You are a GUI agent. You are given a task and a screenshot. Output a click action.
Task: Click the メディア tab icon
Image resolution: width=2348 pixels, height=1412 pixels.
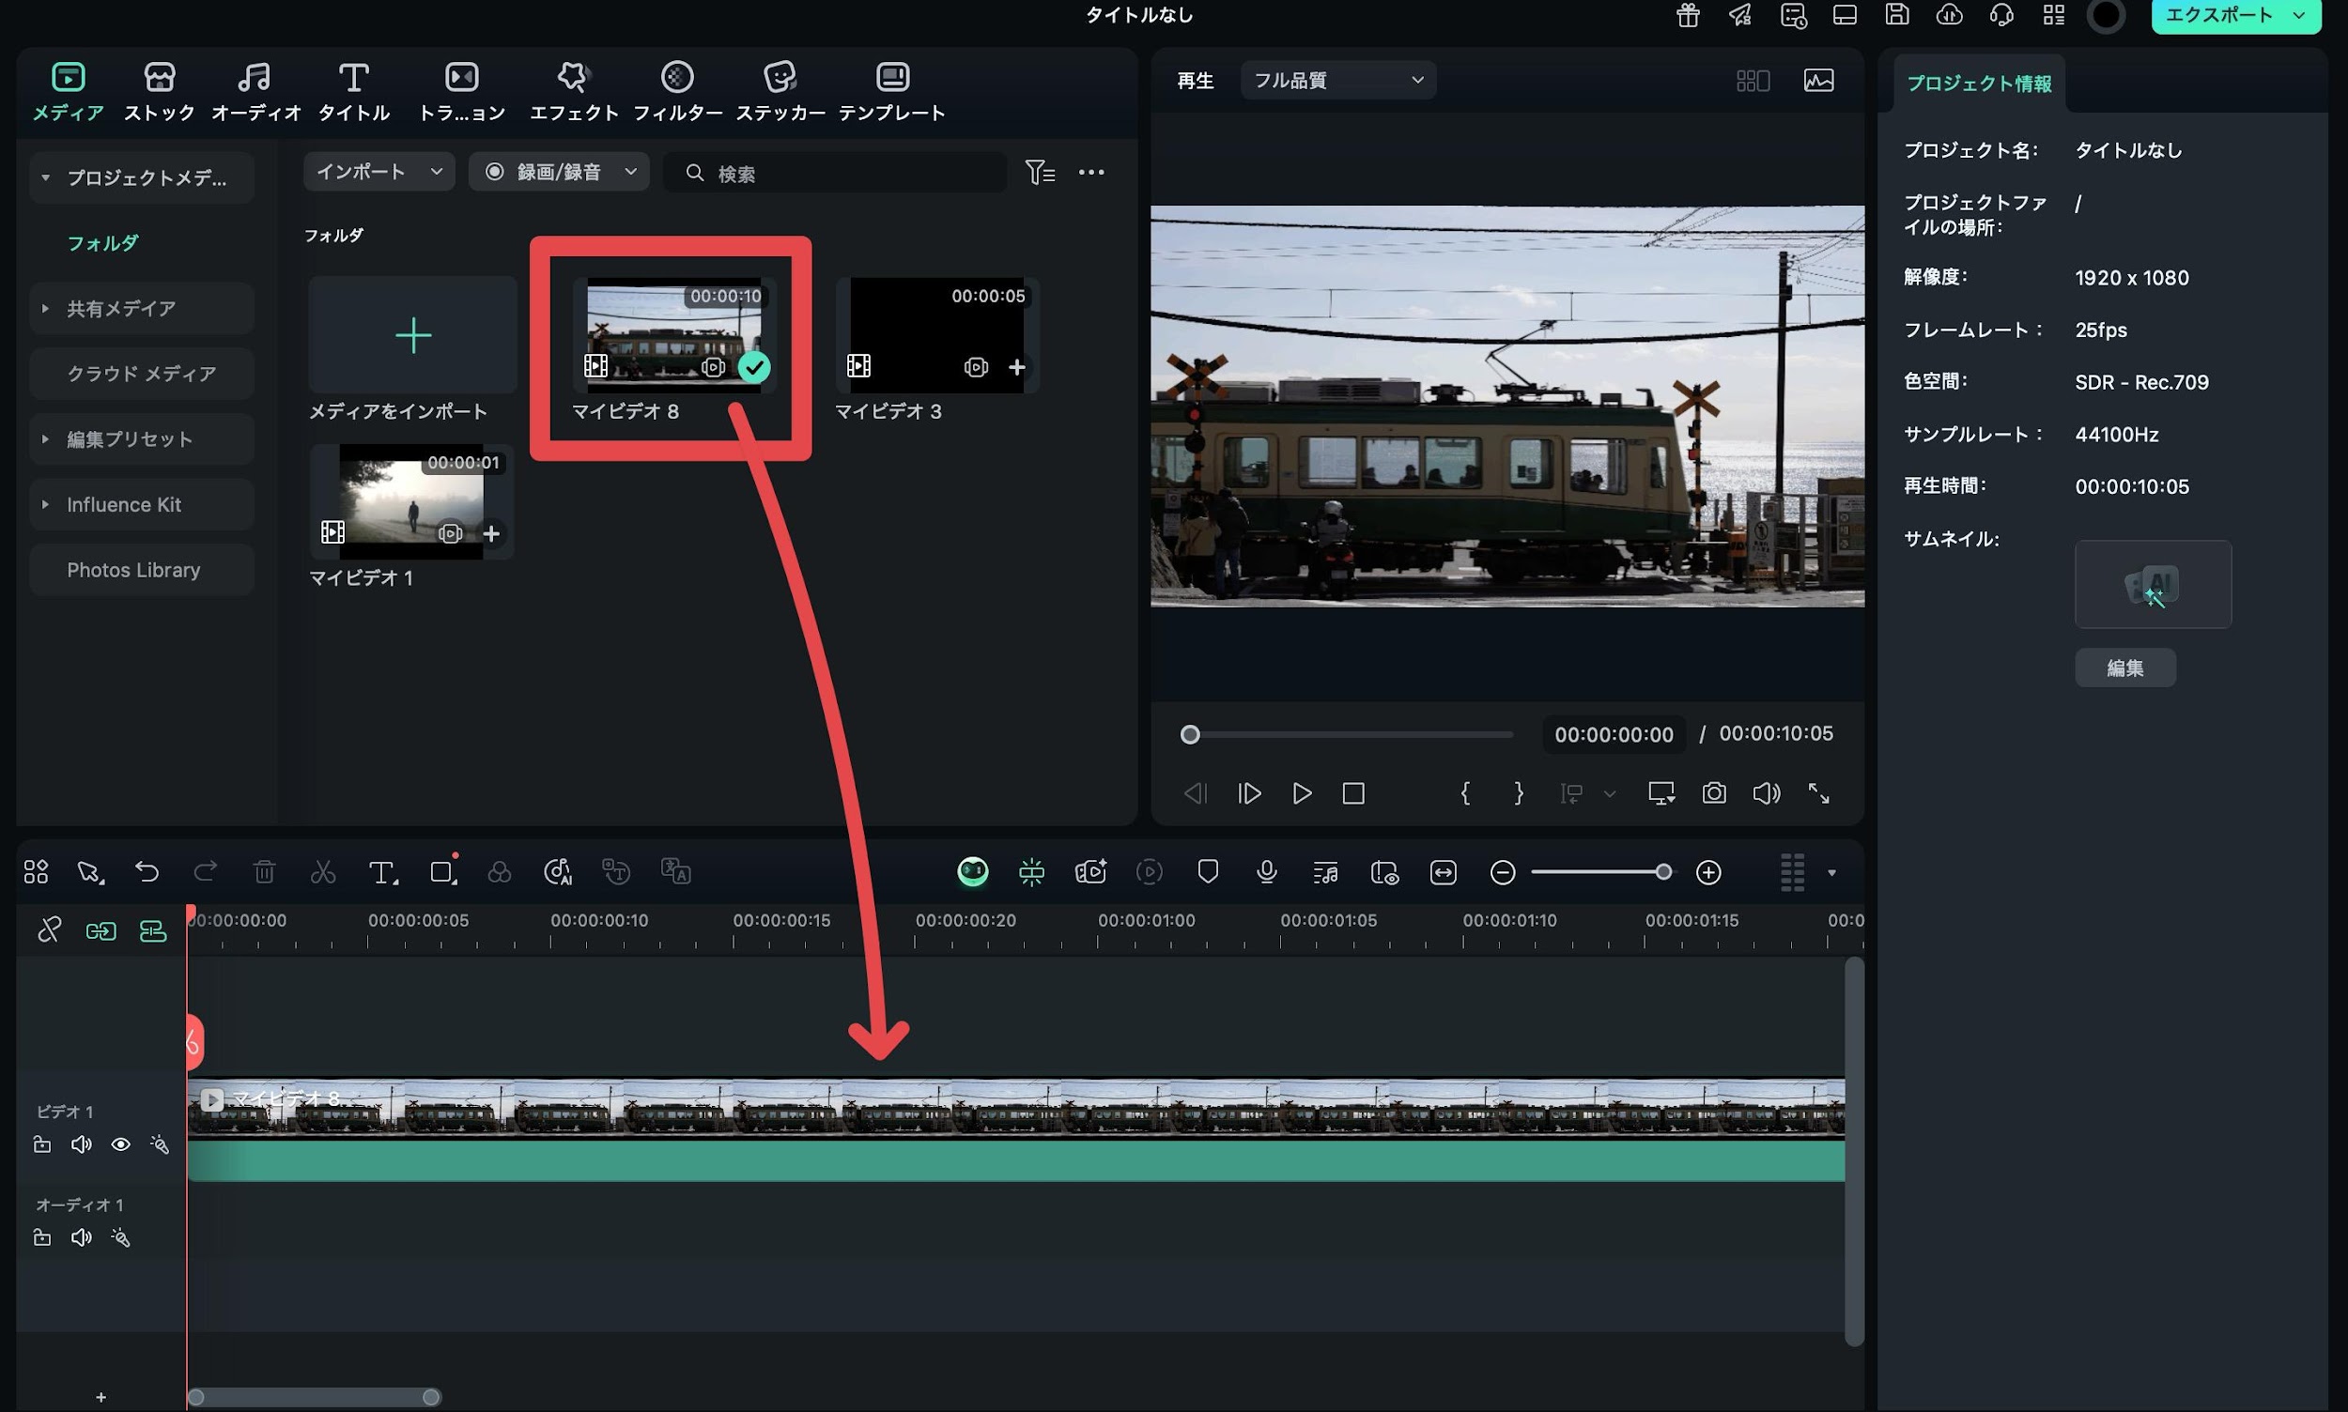tap(69, 76)
